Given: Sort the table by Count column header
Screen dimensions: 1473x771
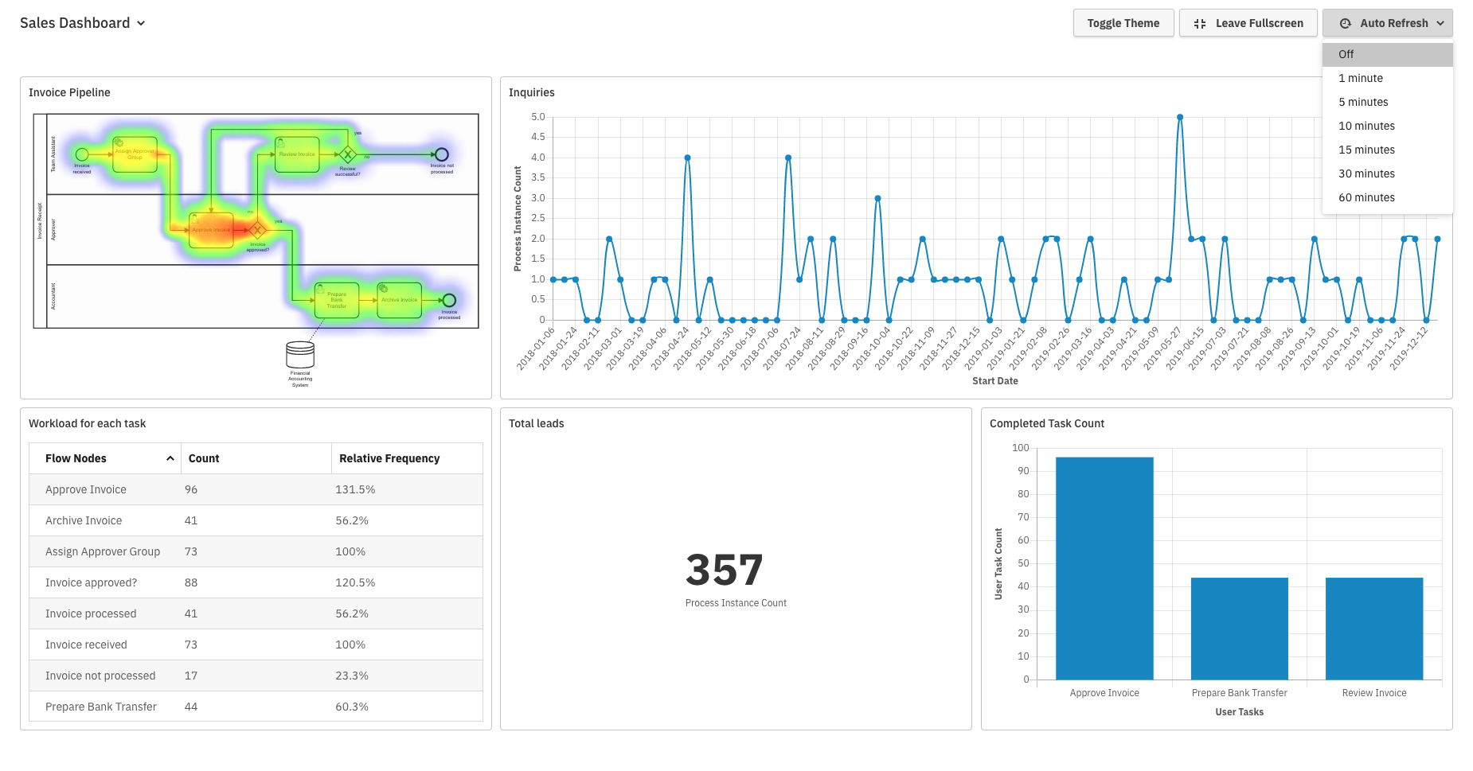Looking at the screenshot, I should click(204, 458).
